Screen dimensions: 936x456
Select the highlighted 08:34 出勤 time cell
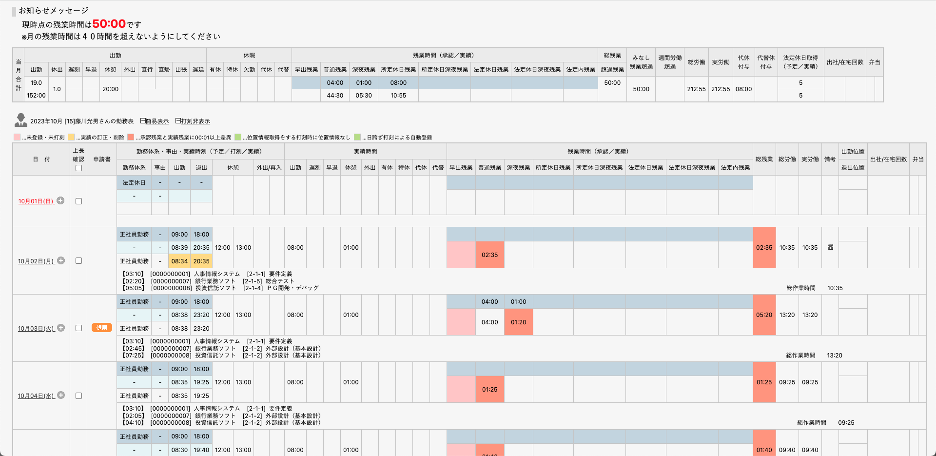pos(179,261)
